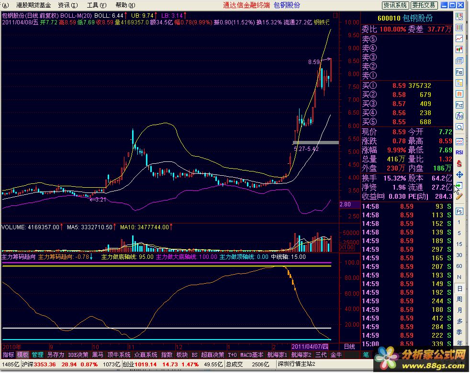The image size is (470, 373).
Task: Select the 指数 template tab
Action: pos(167,355)
